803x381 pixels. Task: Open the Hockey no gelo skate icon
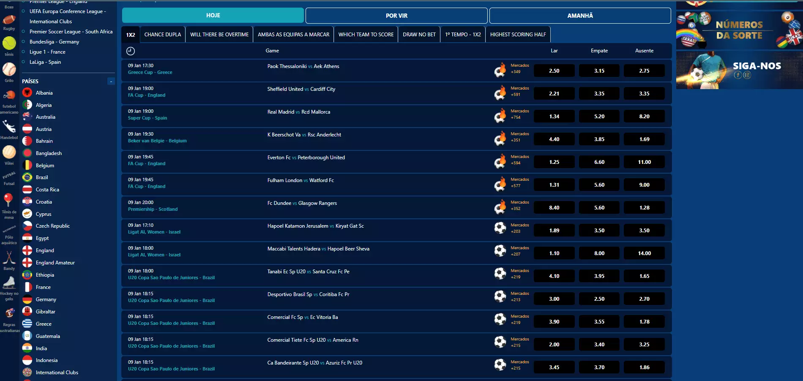pyautogui.click(x=9, y=283)
